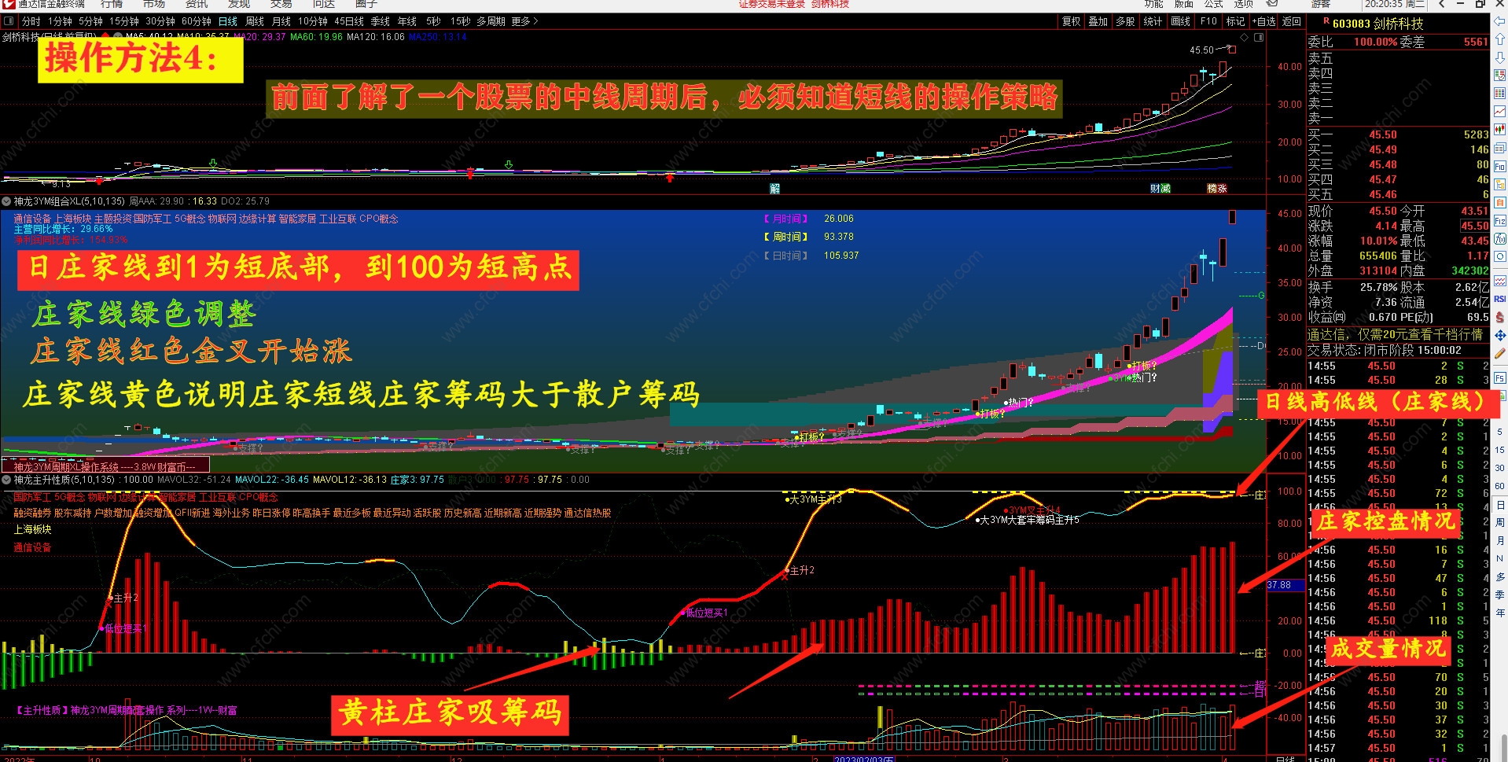Viewport: 1508px width, 762px height.
Task: Click the 叠加 button
Action: 1098,21
